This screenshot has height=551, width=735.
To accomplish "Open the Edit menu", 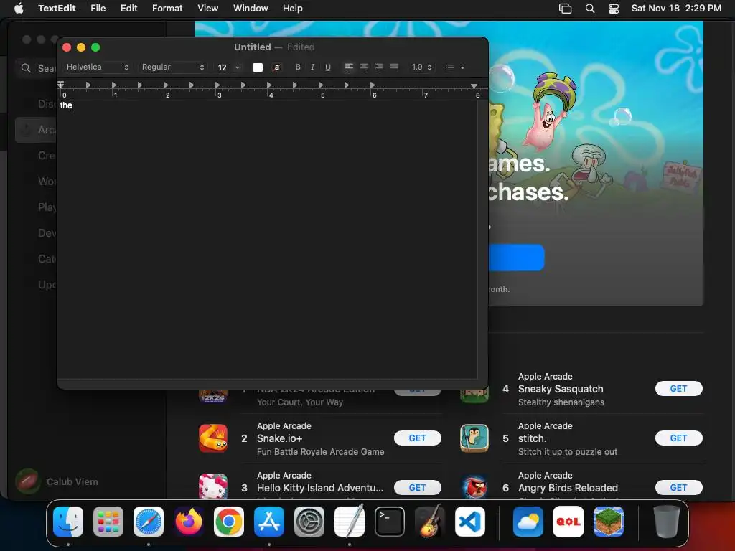I will (129, 8).
